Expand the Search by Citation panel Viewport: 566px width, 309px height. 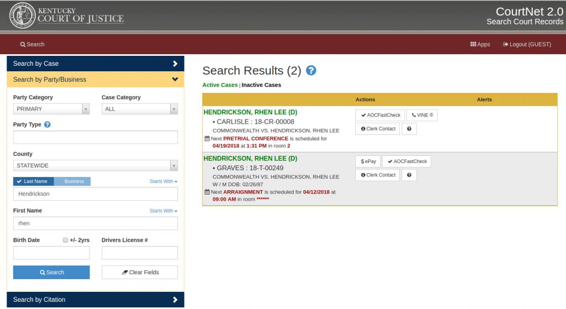click(95, 300)
